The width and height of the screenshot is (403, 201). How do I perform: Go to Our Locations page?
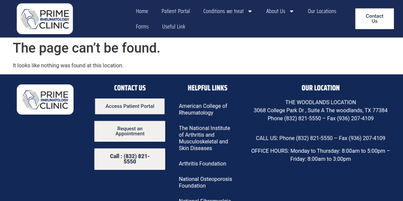[x=322, y=11]
